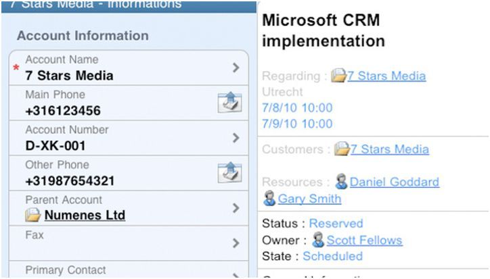Open the Numenes Ltd parent account link
Viewport: 490px width, 279px height.
pyautogui.click(x=85, y=216)
